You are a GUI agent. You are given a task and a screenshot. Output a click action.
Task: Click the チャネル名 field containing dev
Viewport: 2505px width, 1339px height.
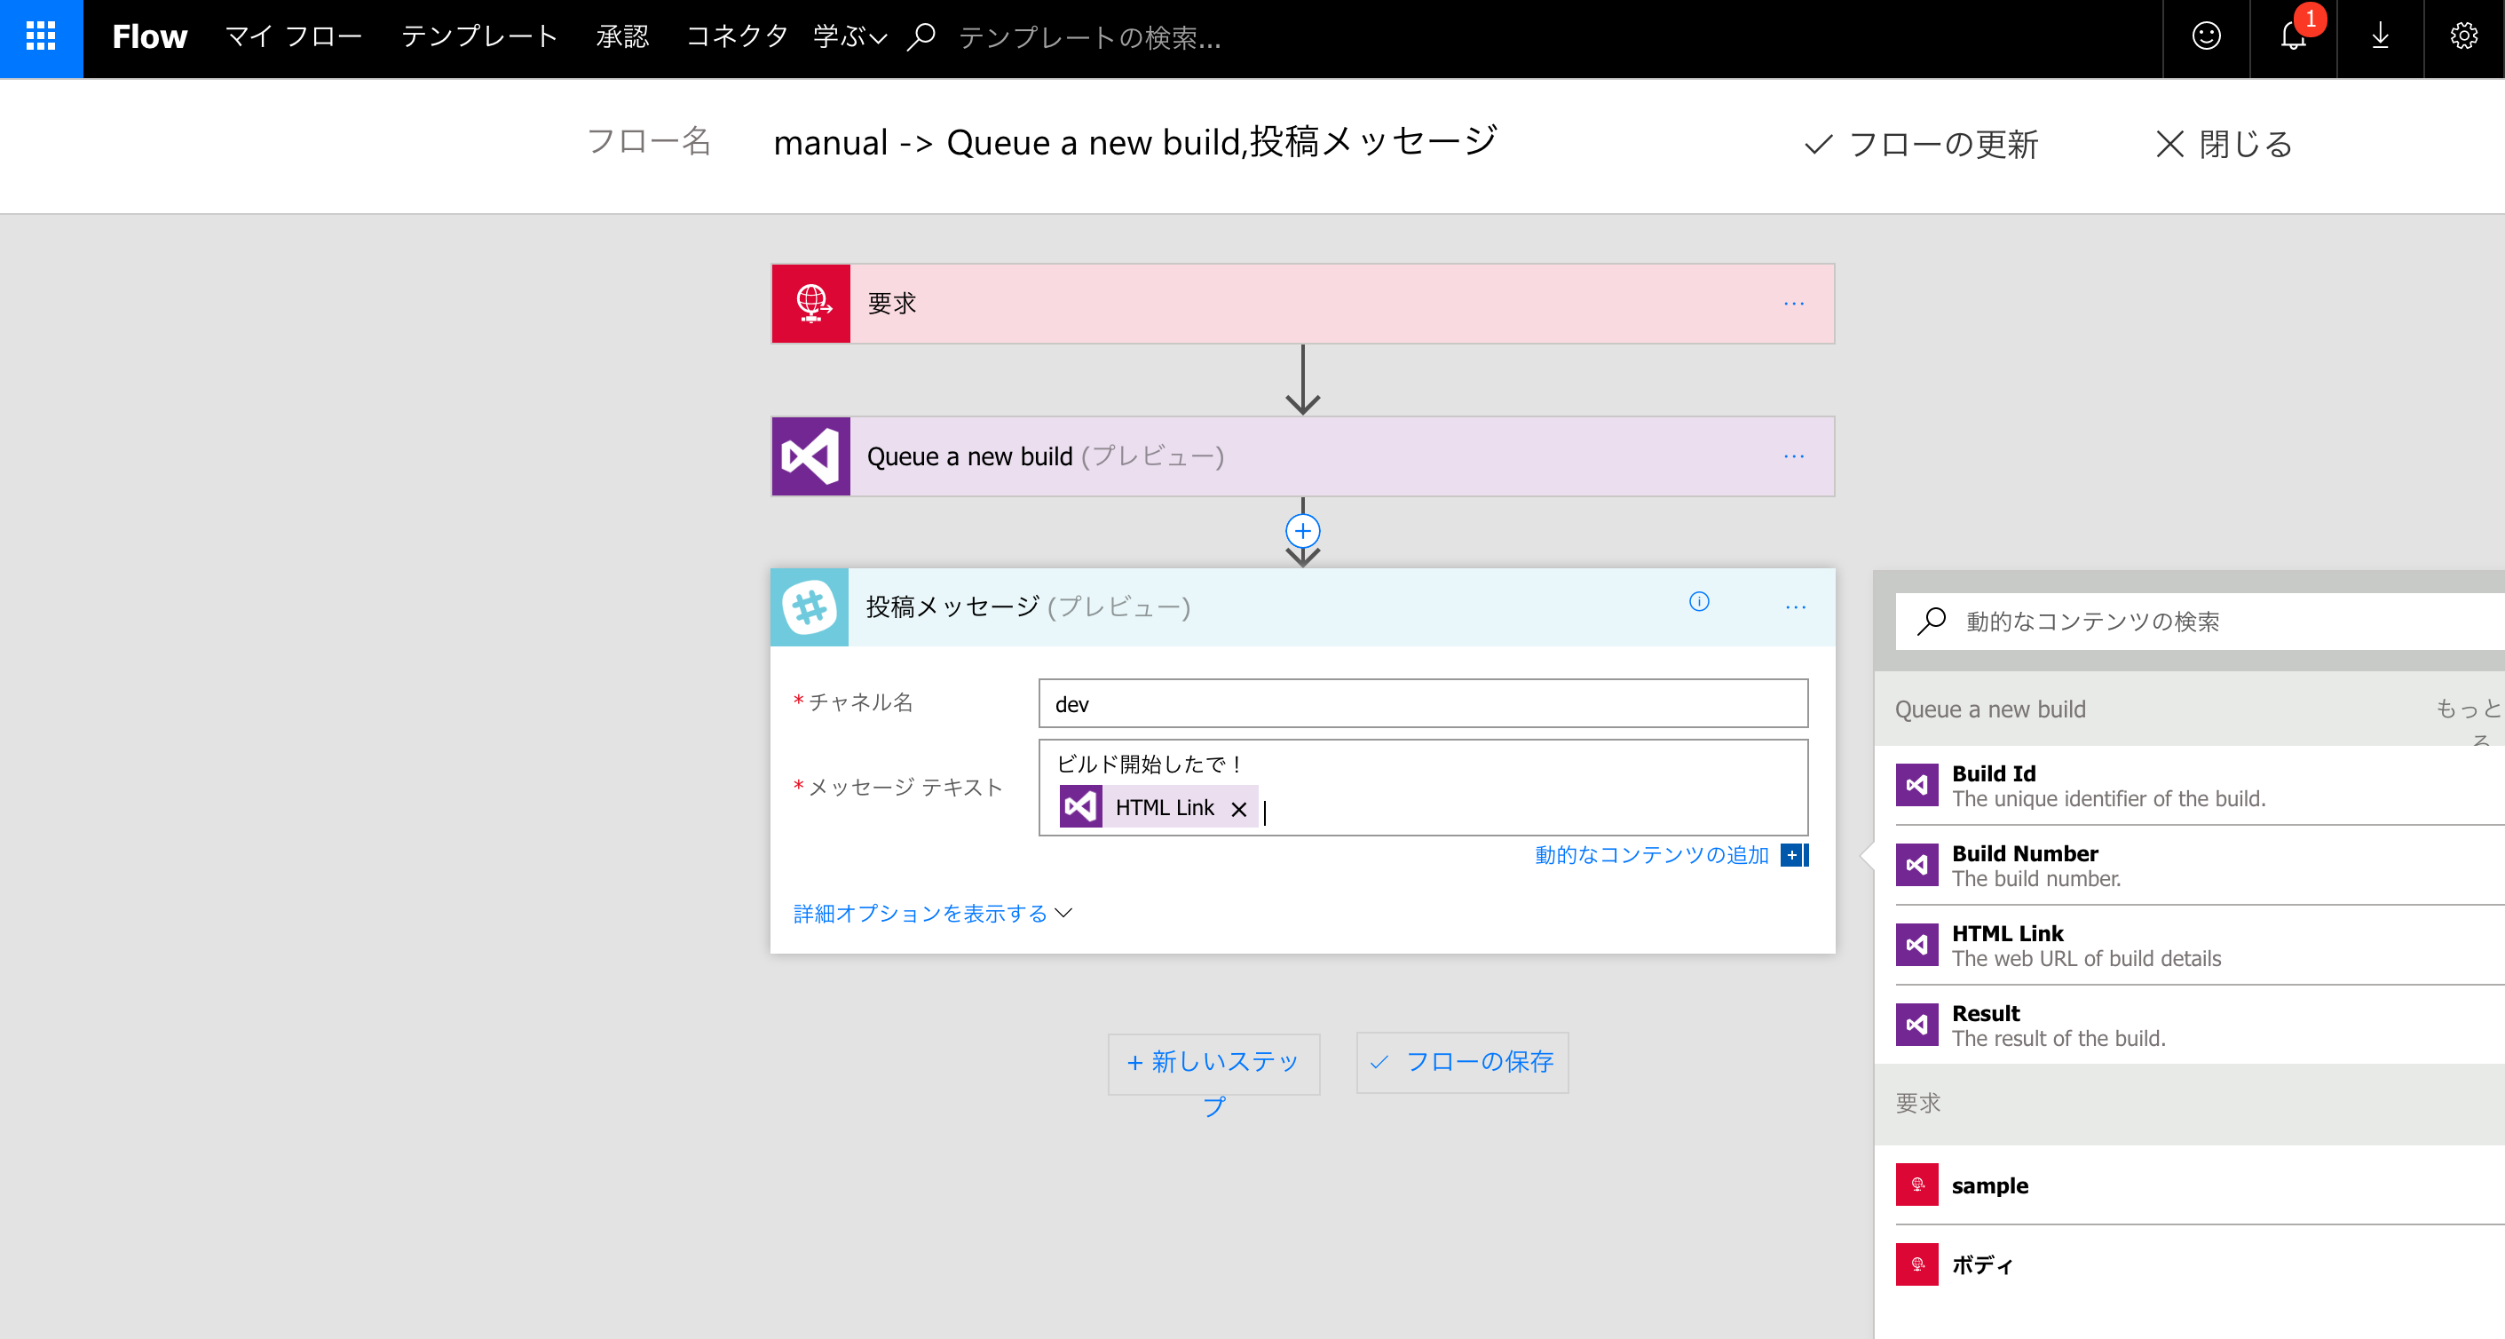(x=1423, y=703)
